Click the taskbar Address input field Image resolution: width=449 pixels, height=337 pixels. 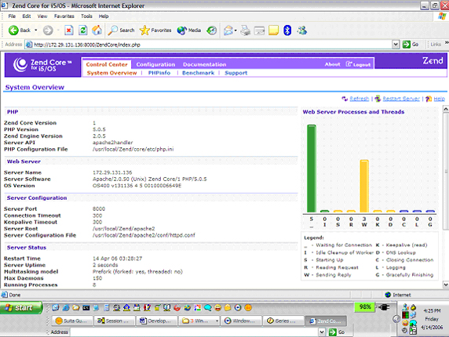194,332
